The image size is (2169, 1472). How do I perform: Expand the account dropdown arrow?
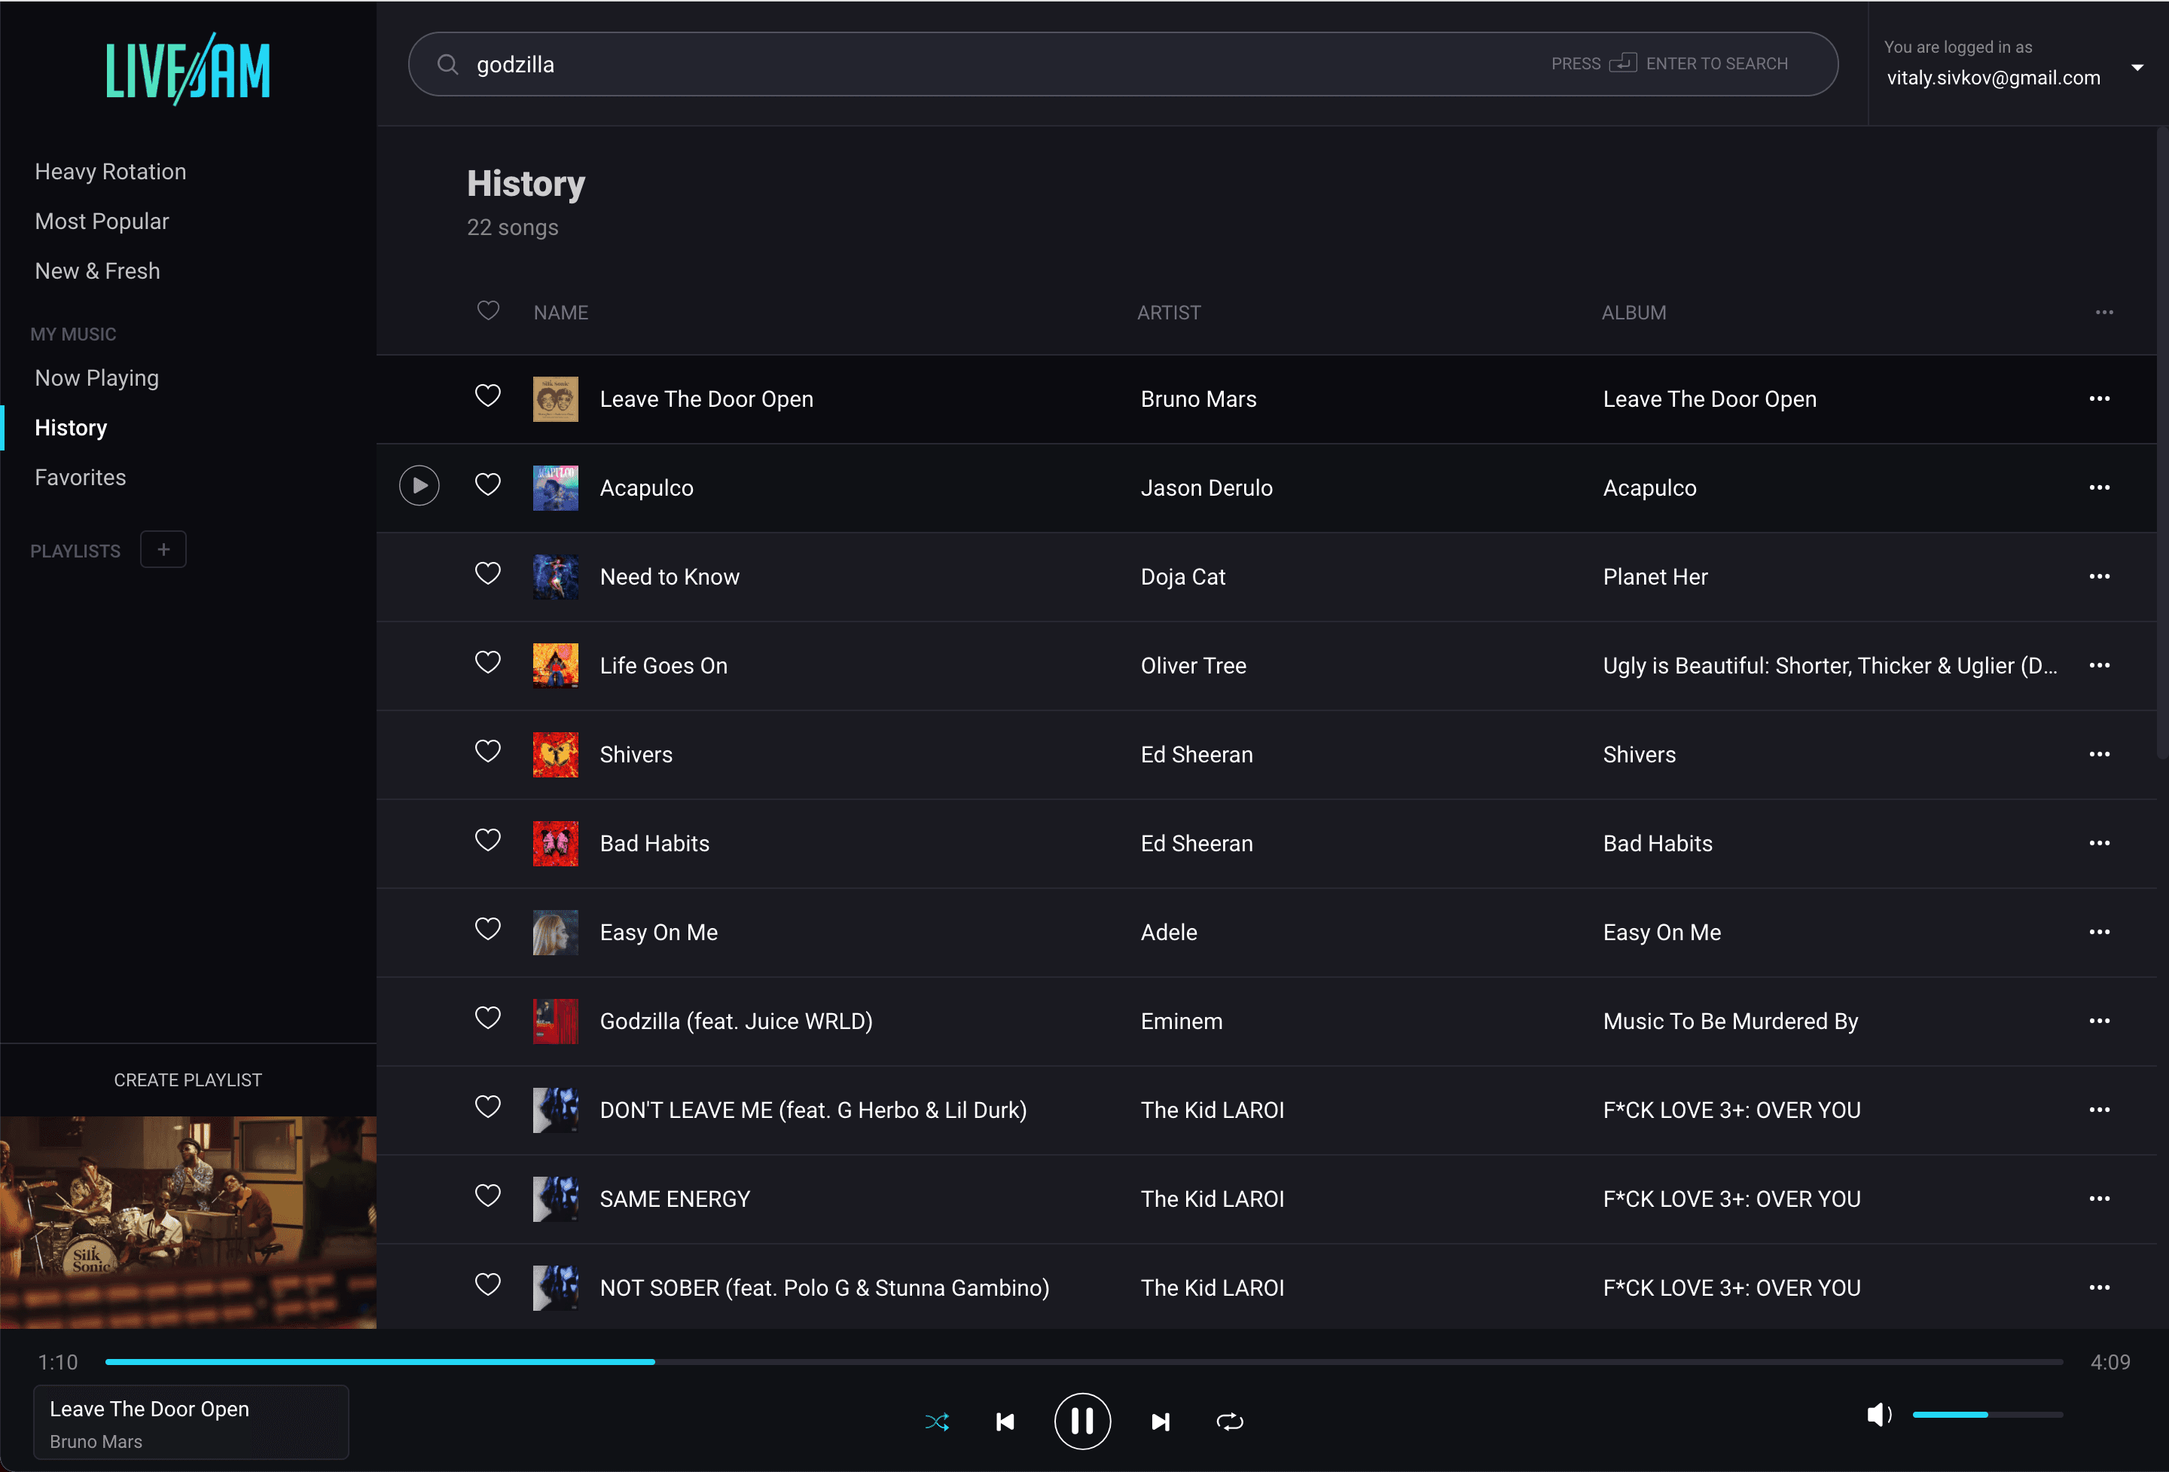tap(2137, 67)
